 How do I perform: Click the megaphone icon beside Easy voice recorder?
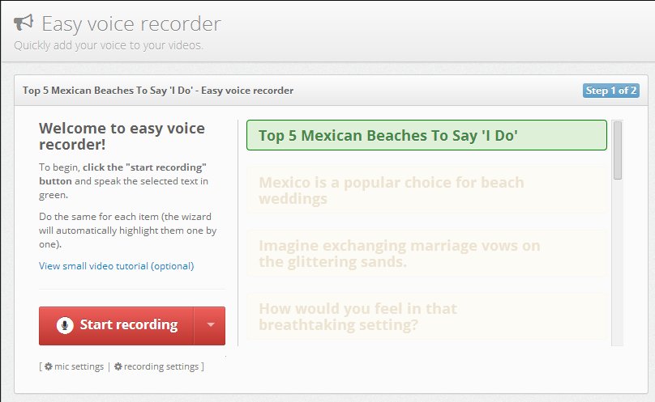coord(24,23)
